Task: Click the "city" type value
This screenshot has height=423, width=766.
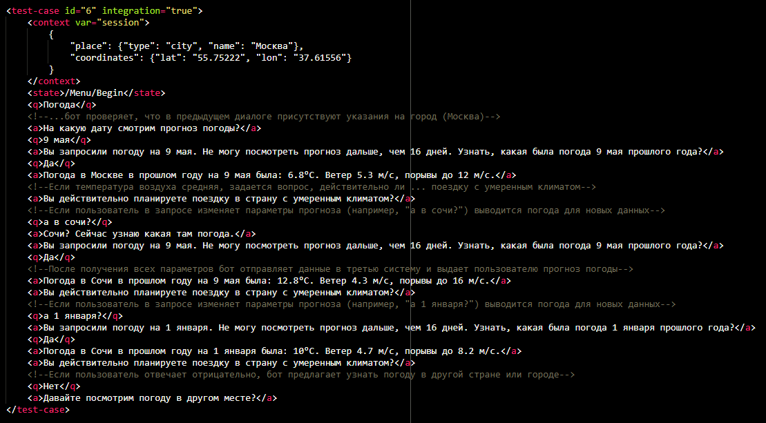Action: coord(182,46)
